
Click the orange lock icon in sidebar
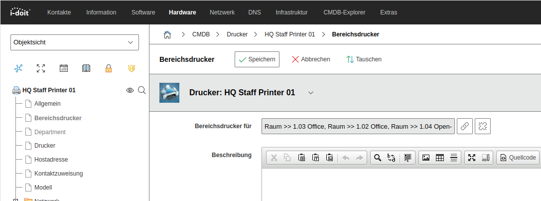coord(109,68)
